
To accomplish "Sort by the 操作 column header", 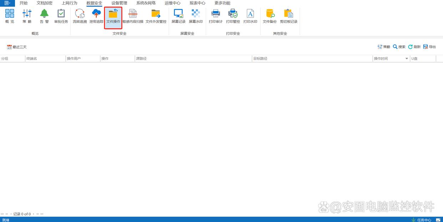I will pos(118,59).
